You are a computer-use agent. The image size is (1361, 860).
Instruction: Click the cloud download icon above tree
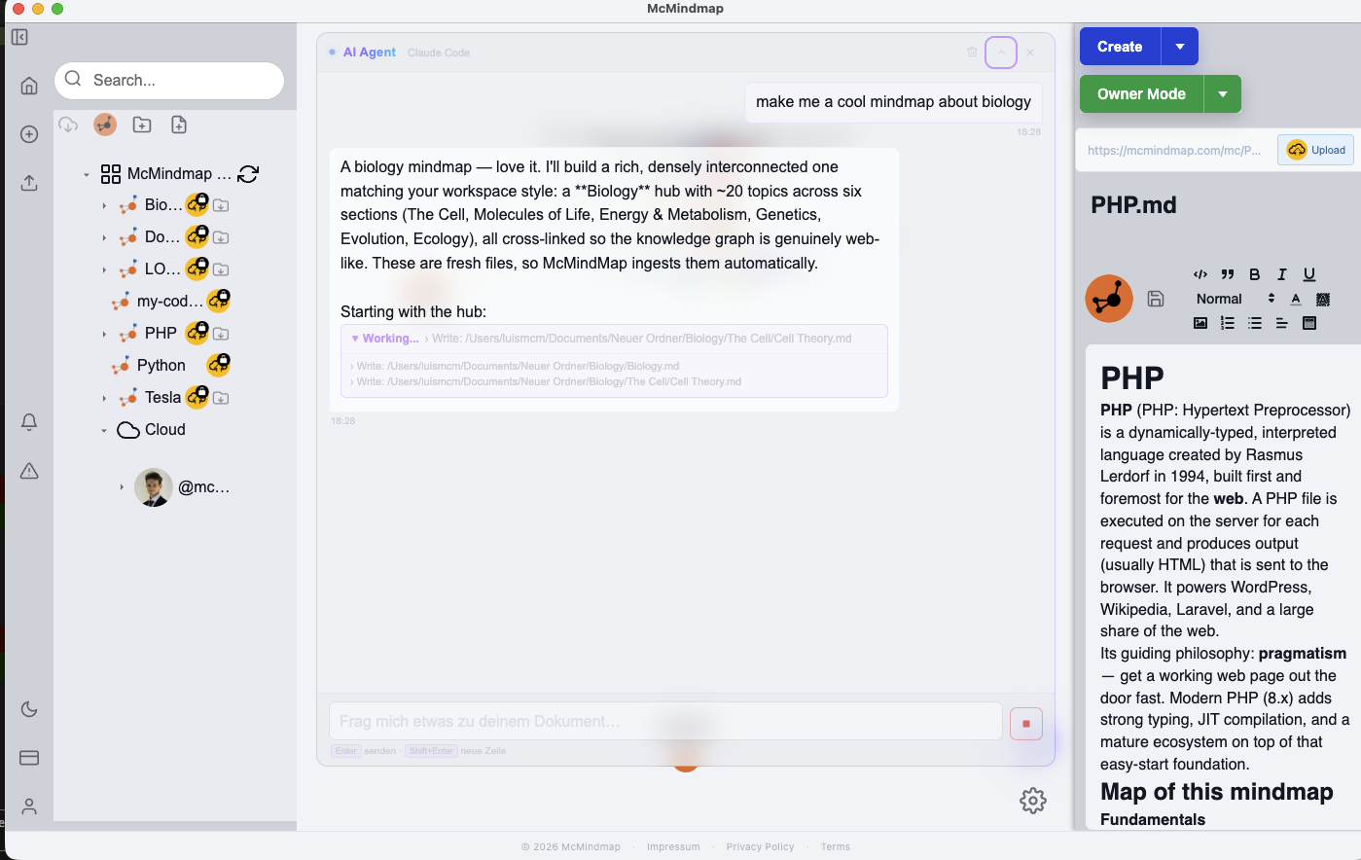tap(68, 125)
